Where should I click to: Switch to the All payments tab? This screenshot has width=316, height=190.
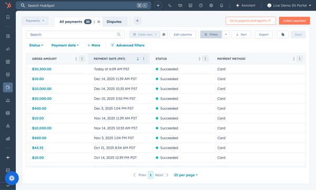coord(71,22)
